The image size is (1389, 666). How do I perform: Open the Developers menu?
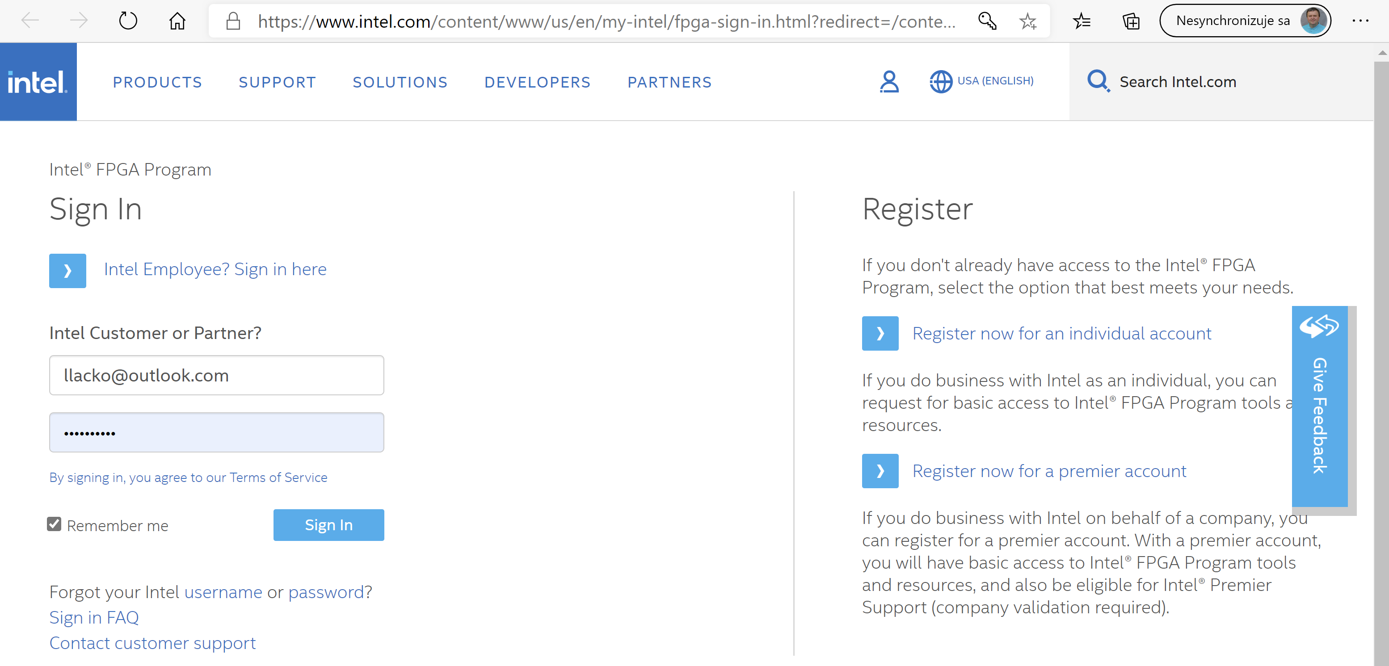pyautogui.click(x=537, y=83)
